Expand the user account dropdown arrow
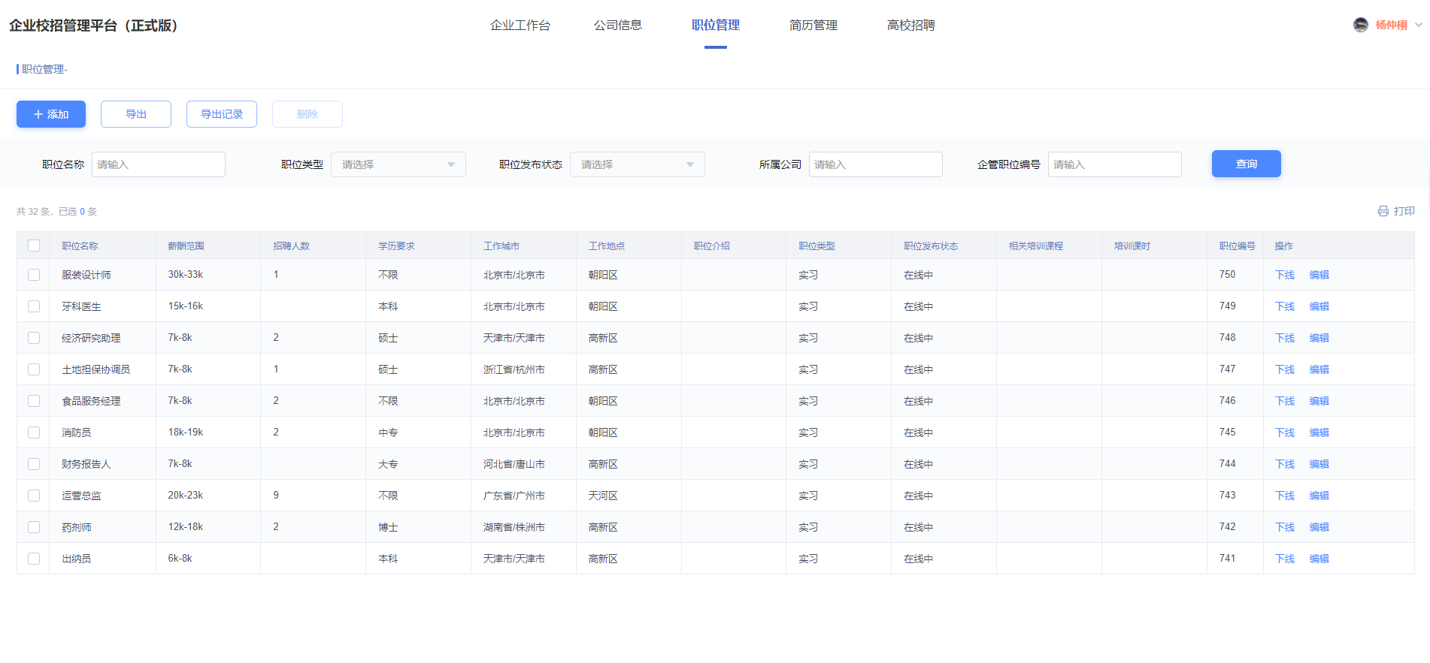The width and height of the screenshot is (1430, 663). [x=1419, y=25]
